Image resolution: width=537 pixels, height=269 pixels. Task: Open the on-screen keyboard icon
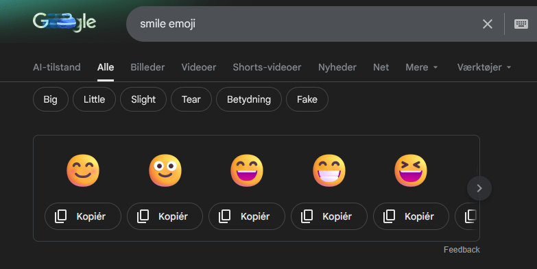point(521,24)
